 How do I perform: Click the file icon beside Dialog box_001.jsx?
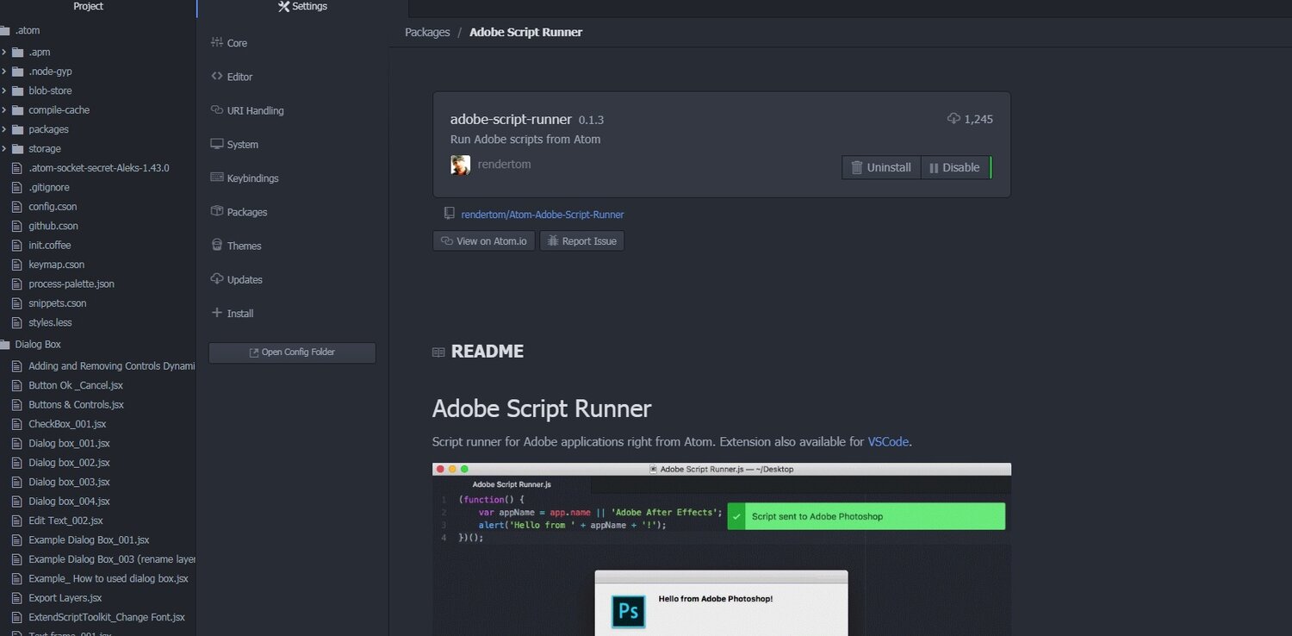pos(16,443)
